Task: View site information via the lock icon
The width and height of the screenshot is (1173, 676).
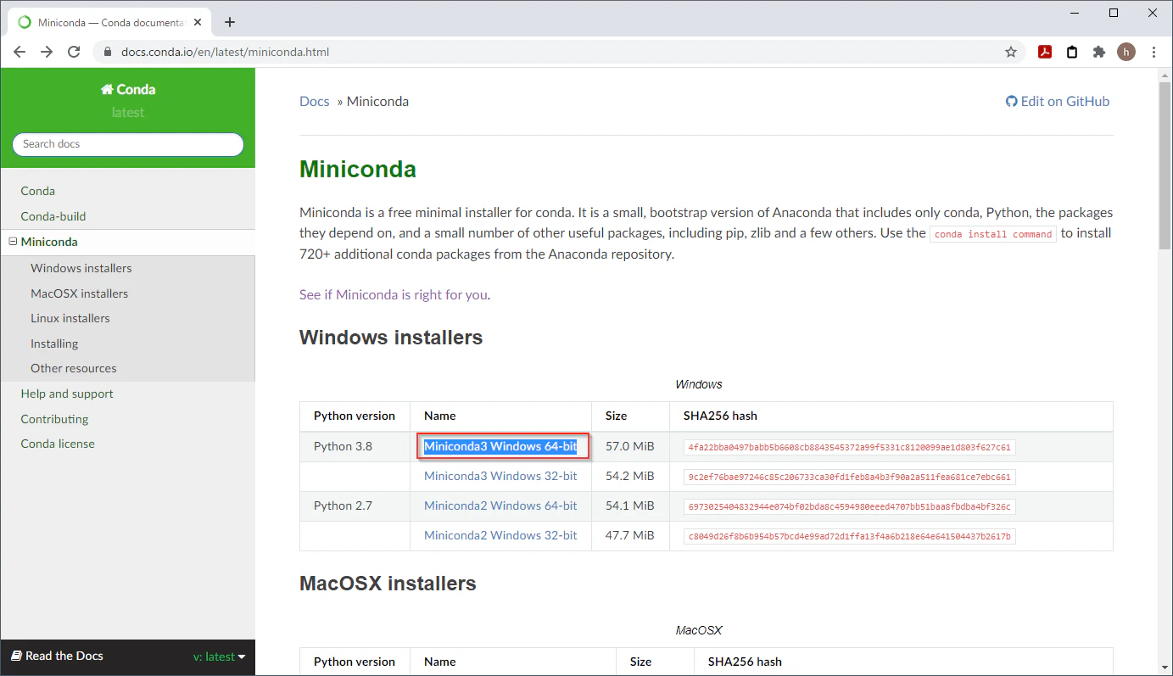Action: tap(107, 52)
